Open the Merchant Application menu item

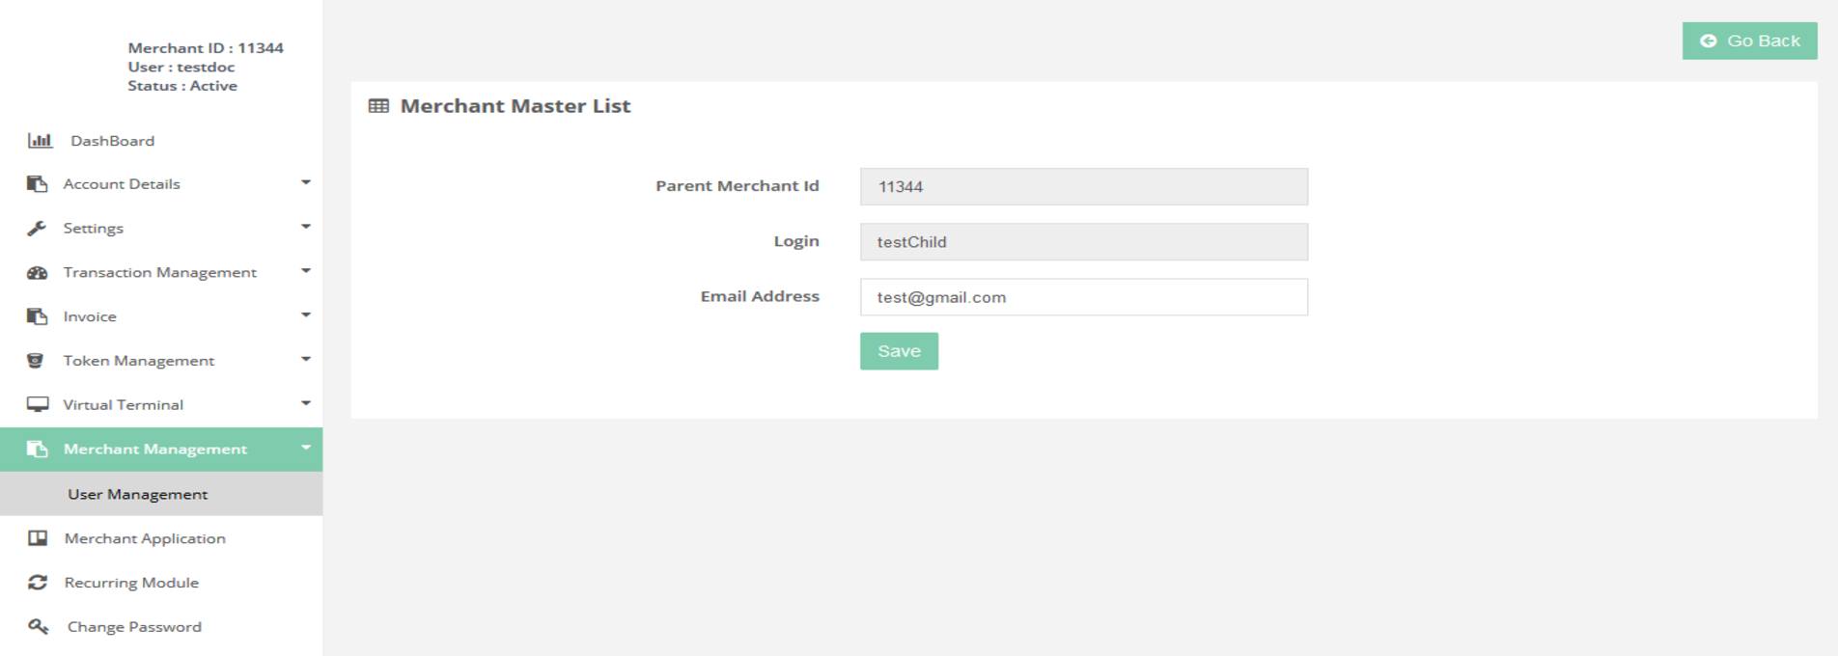(x=145, y=538)
